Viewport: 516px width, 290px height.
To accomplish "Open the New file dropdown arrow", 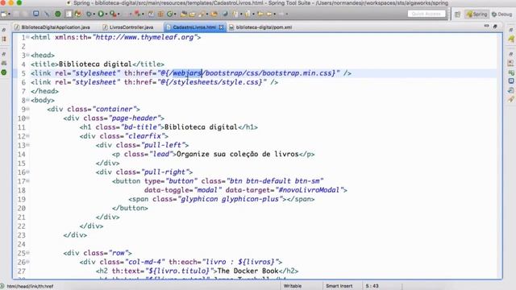I will coord(9,14).
